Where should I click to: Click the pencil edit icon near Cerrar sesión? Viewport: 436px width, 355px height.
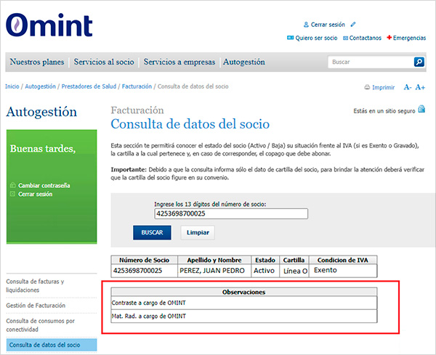353,25
